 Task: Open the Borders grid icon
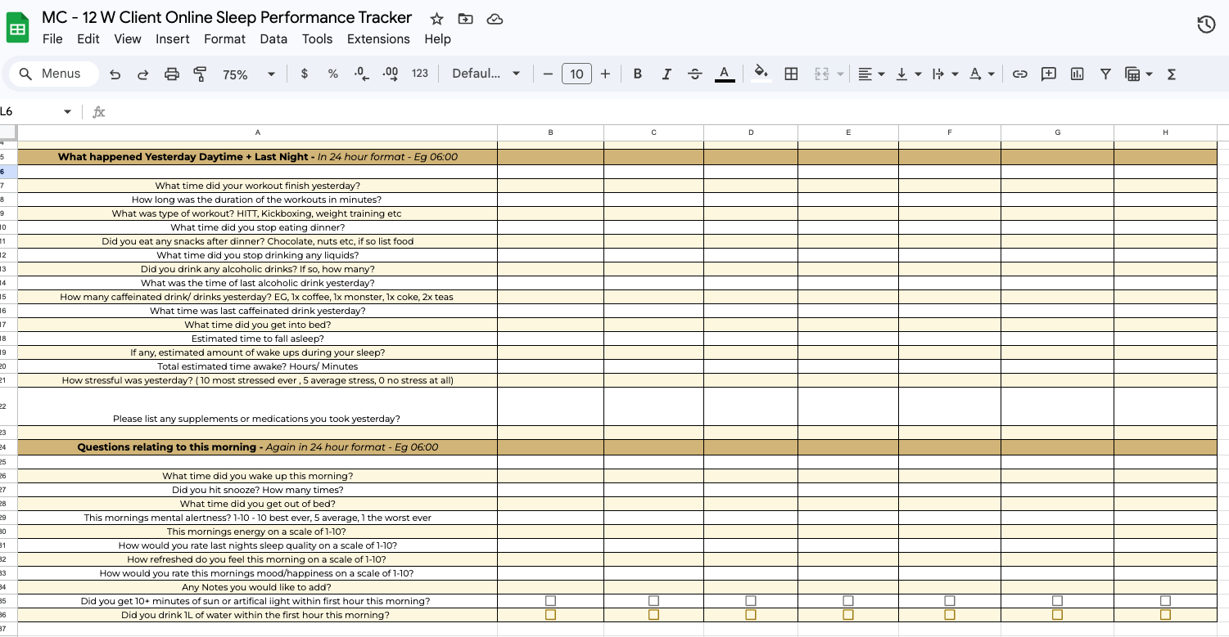[791, 74]
